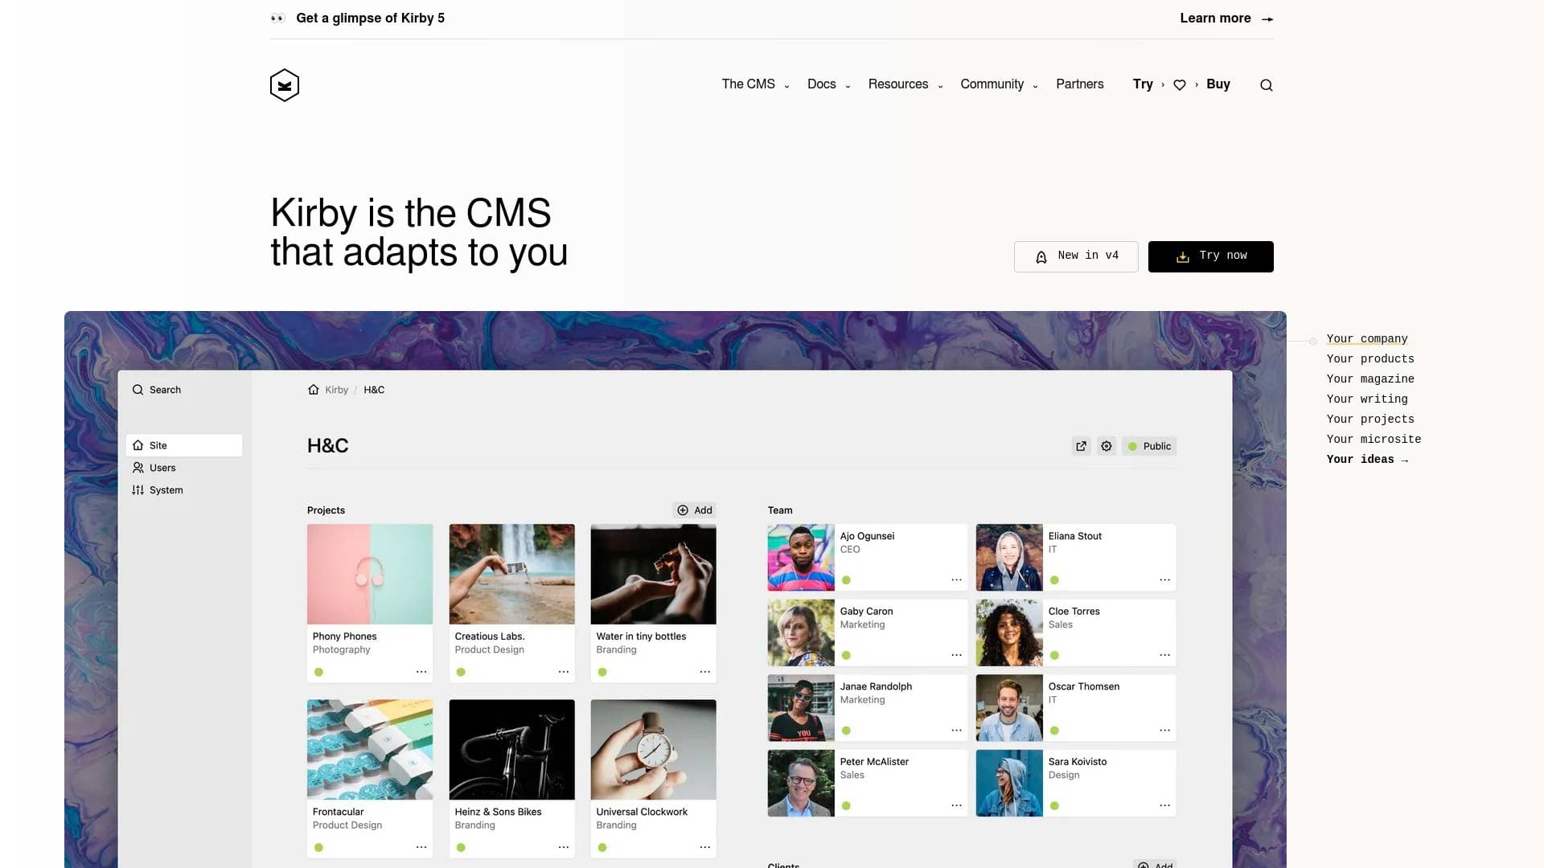Toggle the Public status button
This screenshot has width=1544, height=868.
(x=1149, y=446)
